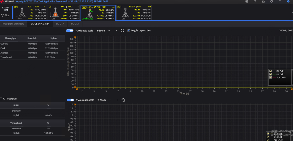This screenshot has width=293, height=141.
Task: Switch to Throughput Summary tab
Action: pyautogui.click(x=12, y=24)
